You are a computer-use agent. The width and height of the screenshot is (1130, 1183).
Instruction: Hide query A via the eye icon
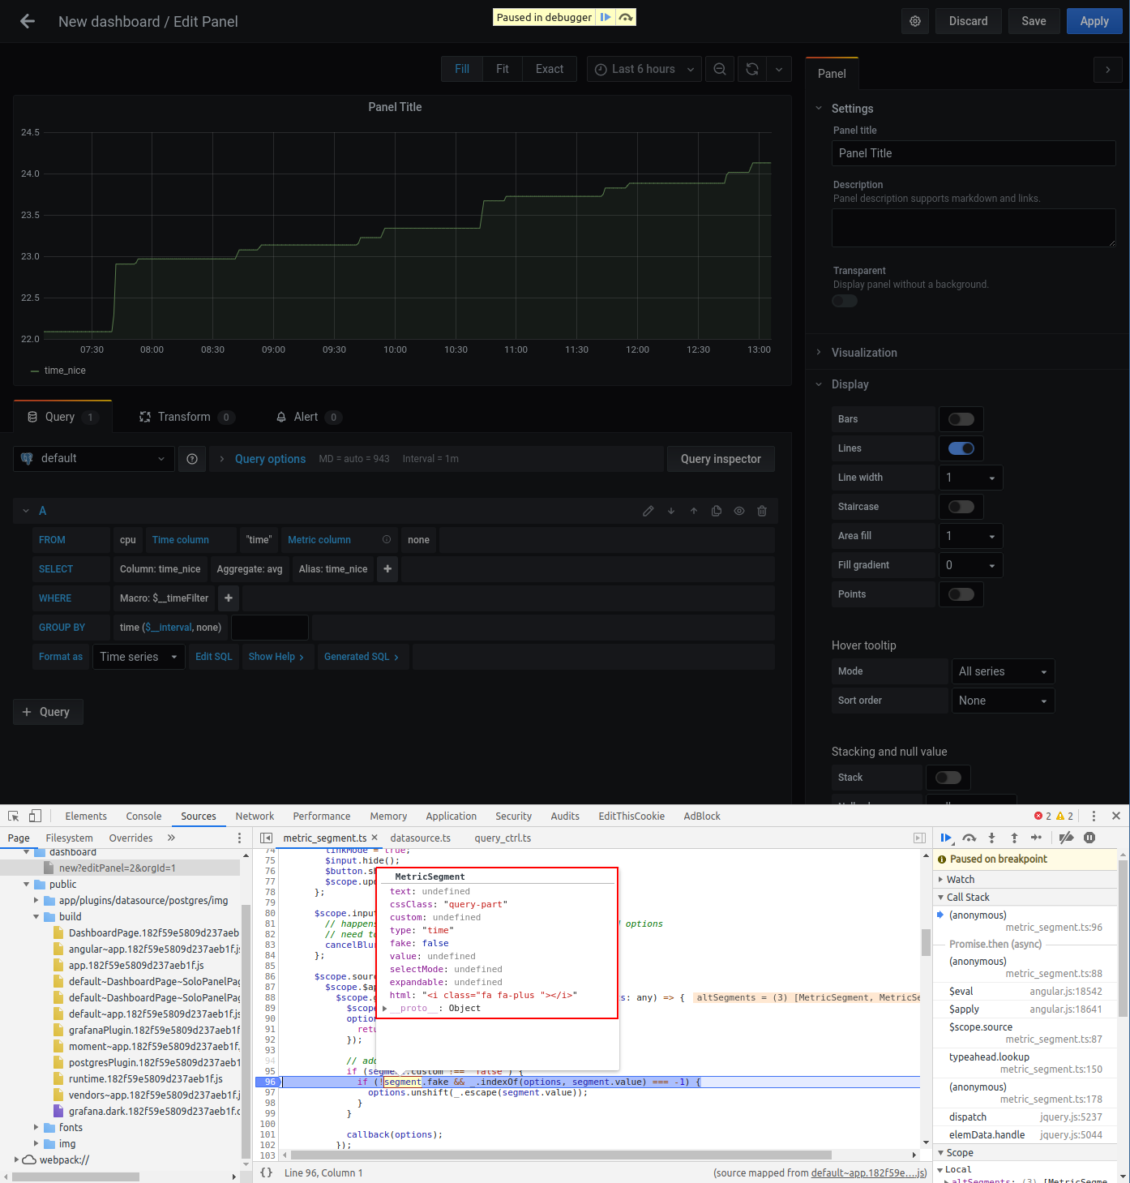pyautogui.click(x=738, y=511)
